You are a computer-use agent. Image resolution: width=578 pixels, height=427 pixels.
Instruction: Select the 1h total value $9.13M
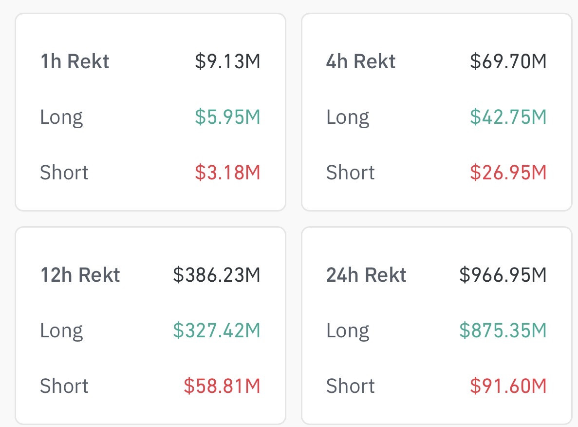pyautogui.click(x=227, y=62)
